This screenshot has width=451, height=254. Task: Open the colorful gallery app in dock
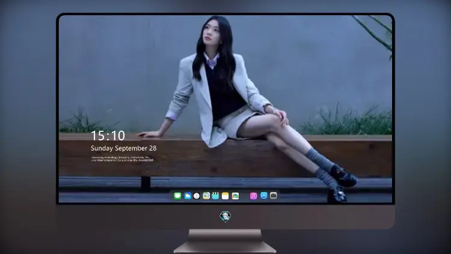tap(235, 196)
